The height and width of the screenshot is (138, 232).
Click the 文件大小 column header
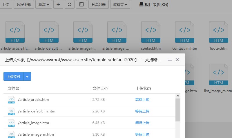coord(100,89)
